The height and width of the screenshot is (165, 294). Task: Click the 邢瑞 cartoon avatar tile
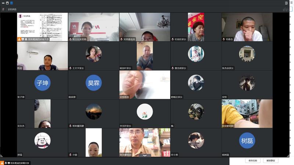click(42, 140)
